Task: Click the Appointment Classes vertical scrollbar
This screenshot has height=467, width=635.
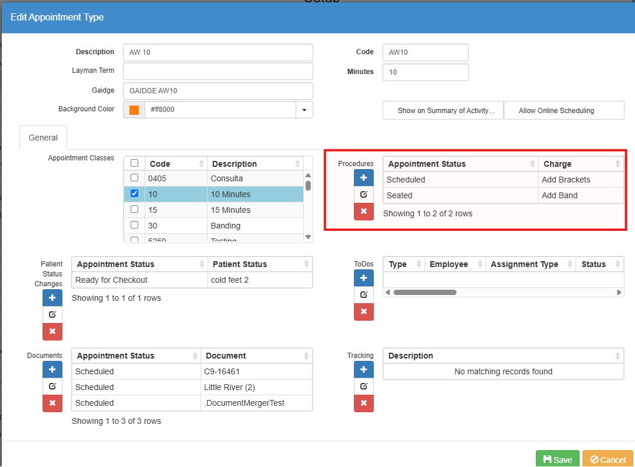Action: click(308, 186)
